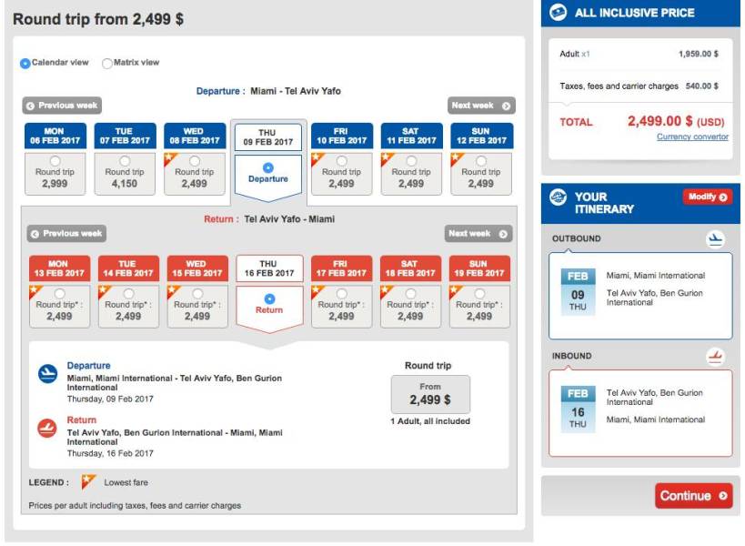Click blue Departure plane icon in summary
745x546 pixels.
[x=47, y=373]
